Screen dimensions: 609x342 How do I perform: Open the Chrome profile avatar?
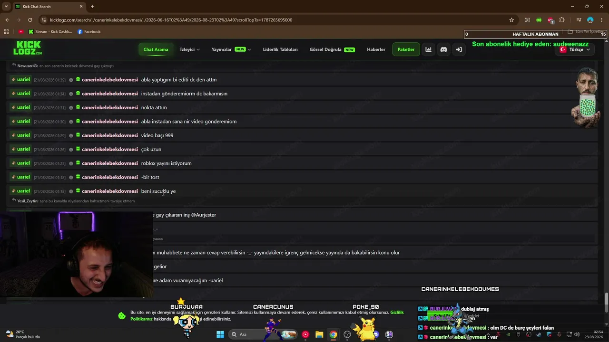[590, 20]
